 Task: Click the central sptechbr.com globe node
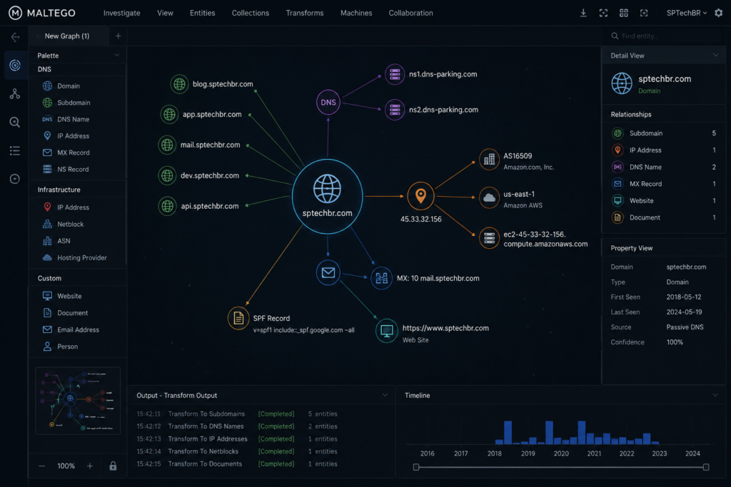(327, 197)
